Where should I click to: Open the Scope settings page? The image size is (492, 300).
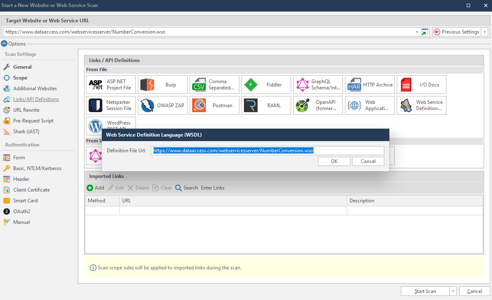point(20,78)
